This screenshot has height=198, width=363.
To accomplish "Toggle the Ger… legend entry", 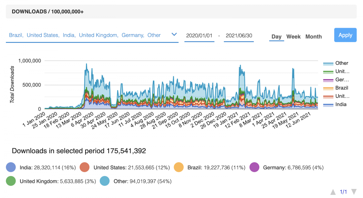I will point(336,80).
